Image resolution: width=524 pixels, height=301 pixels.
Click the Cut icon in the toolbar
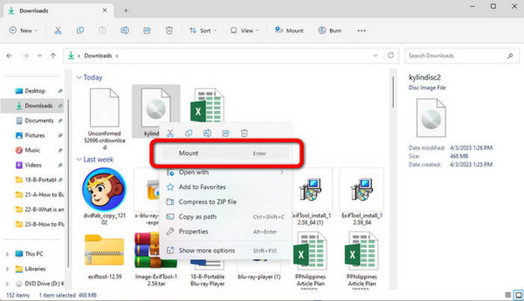[58, 31]
